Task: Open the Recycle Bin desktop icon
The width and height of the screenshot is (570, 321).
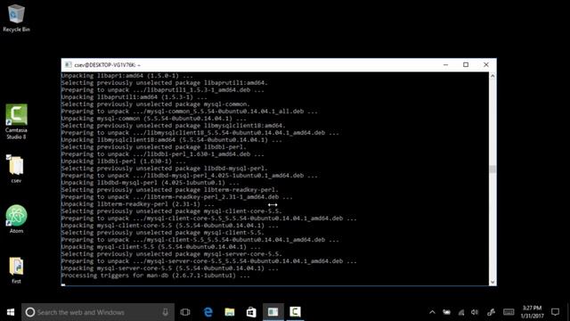Action: 16,18
